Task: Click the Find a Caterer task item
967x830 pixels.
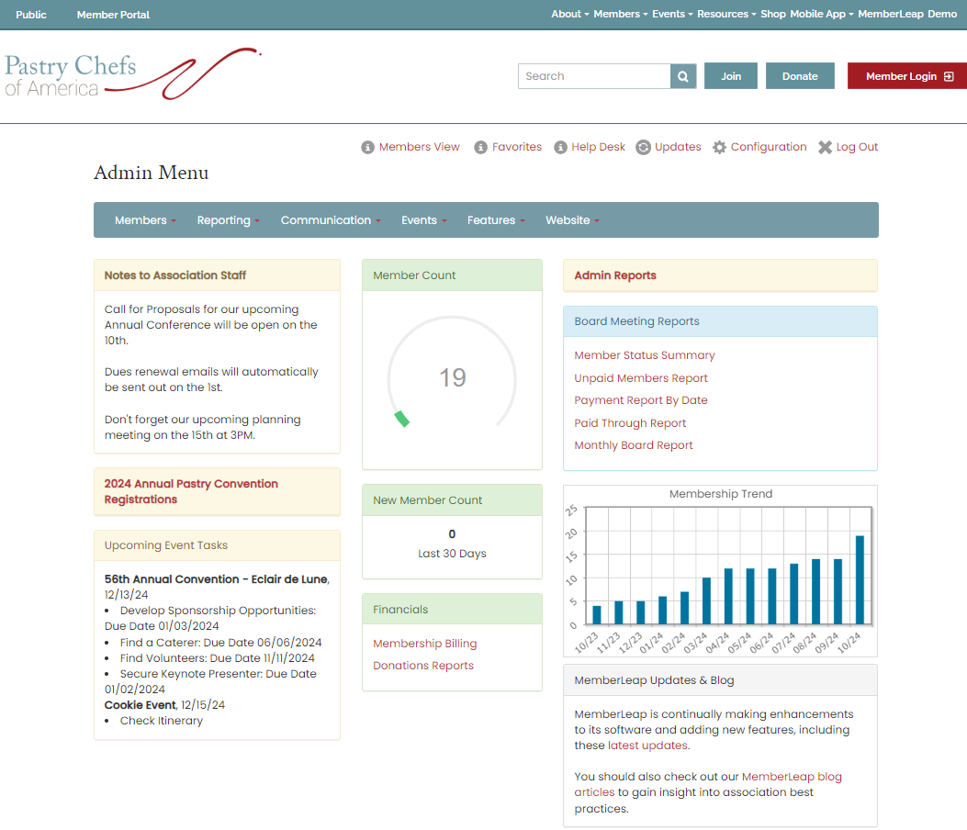Action: pos(220,643)
